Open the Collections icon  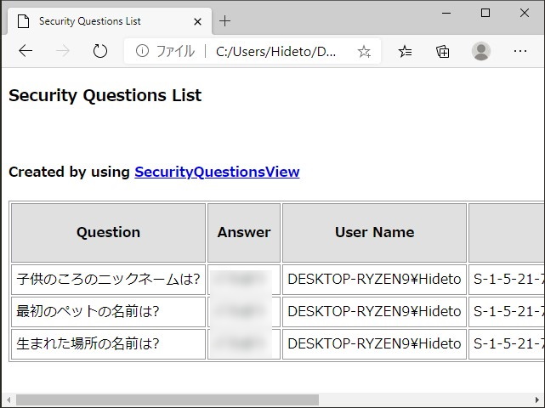[x=442, y=52]
